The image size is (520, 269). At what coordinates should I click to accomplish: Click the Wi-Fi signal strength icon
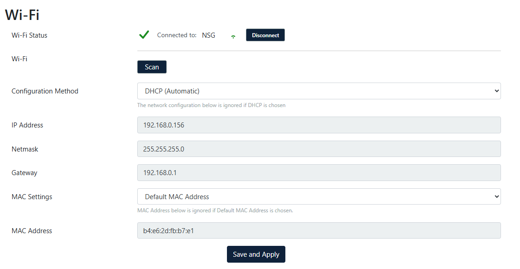coord(233,37)
